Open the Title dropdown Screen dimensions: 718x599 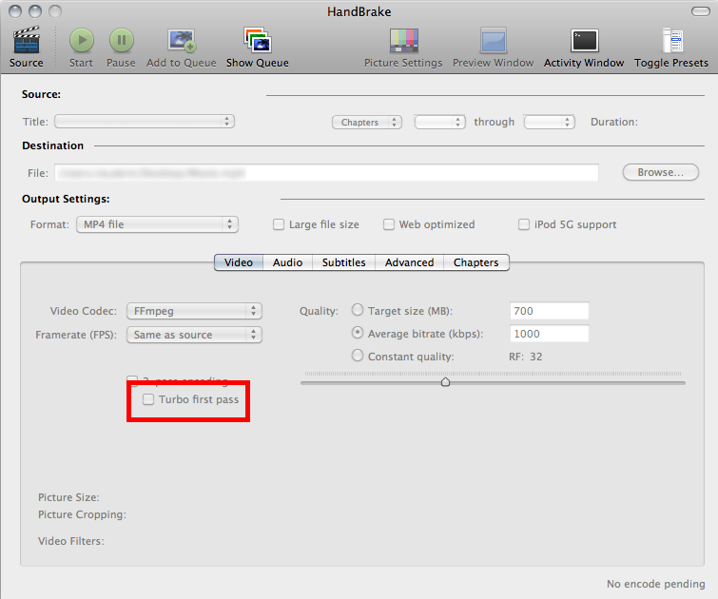click(x=145, y=122)
